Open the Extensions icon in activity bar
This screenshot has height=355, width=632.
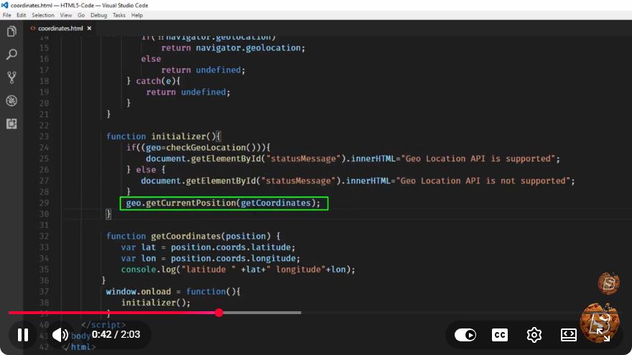pos(11,124)
